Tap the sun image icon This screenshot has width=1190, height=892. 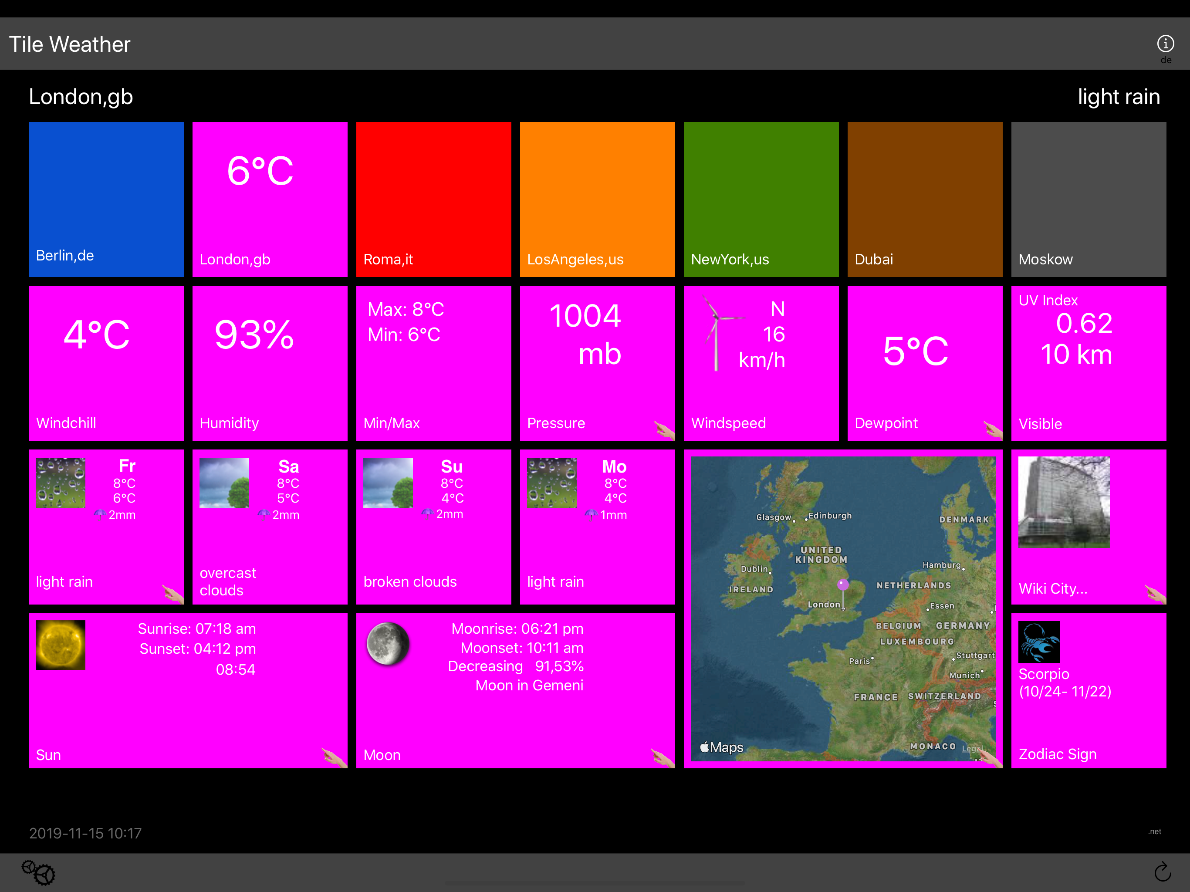[x=60, y=645]
